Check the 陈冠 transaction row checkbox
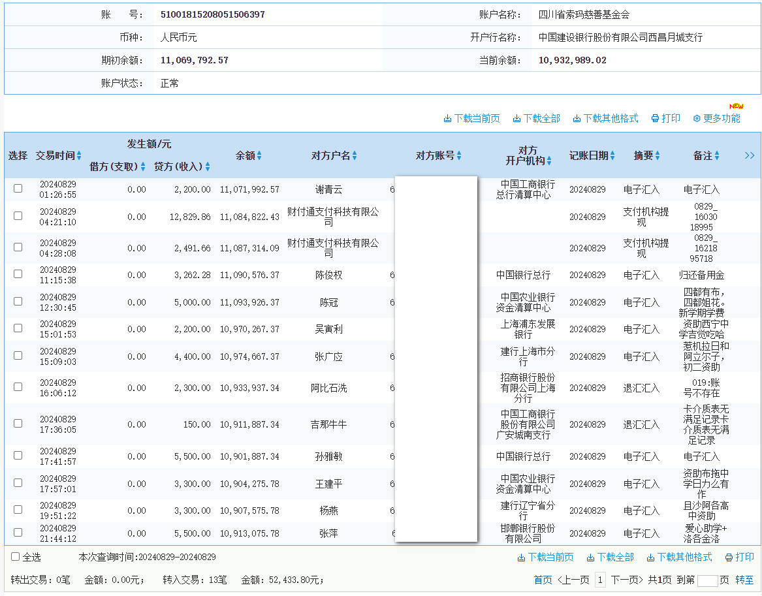762x596 pixels. 18,301
